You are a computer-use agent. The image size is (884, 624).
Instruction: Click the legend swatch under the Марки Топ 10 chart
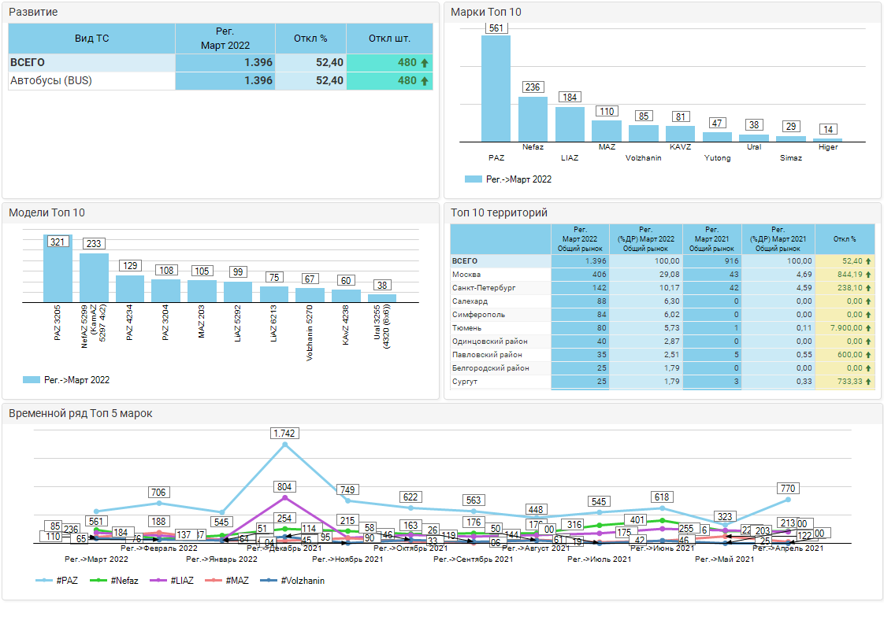tap(473, 179)
